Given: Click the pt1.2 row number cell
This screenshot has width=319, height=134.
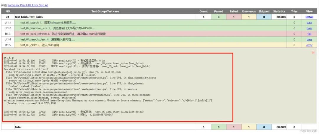Looking at the screenshot, I should 8,28.
